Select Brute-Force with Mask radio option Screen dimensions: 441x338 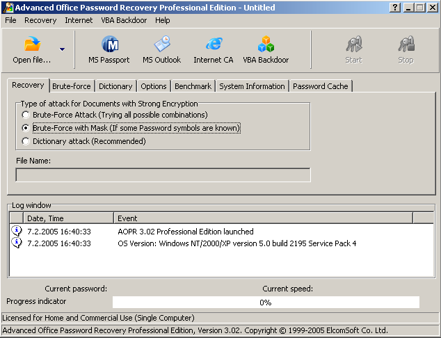coord(26,128)
